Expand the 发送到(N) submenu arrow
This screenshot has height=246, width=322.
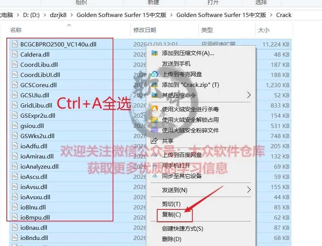tap(249, 190)
